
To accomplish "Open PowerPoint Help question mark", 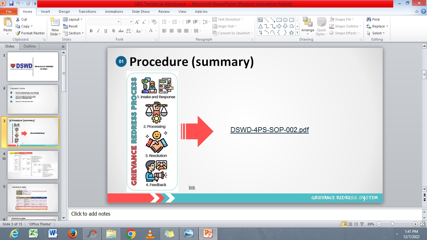I will coord(423,12).
